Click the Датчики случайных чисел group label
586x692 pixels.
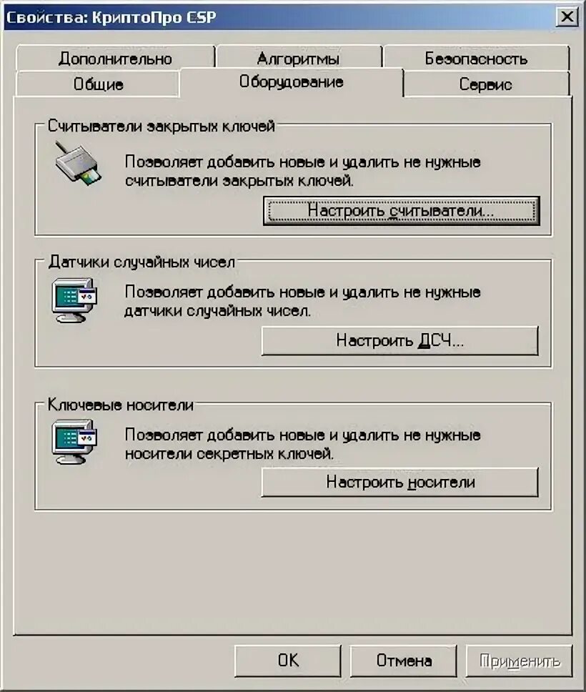click(141, 262)
